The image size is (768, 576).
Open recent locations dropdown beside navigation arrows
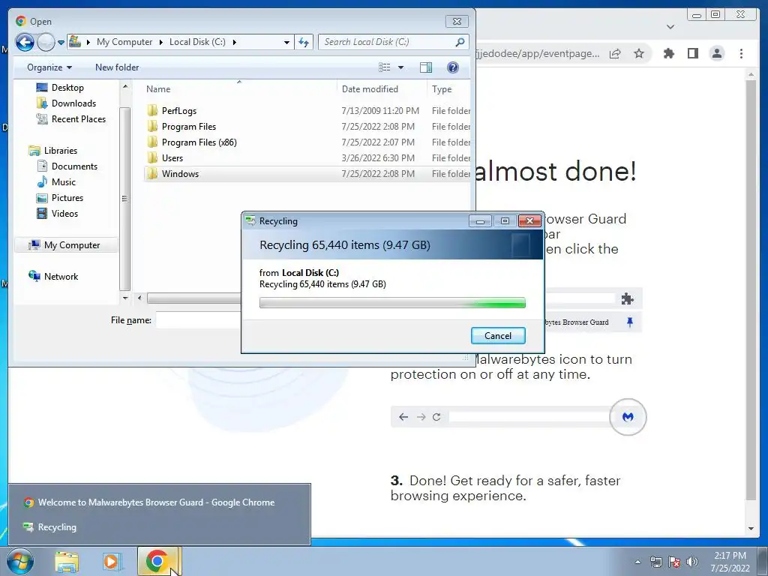(61, 43)
